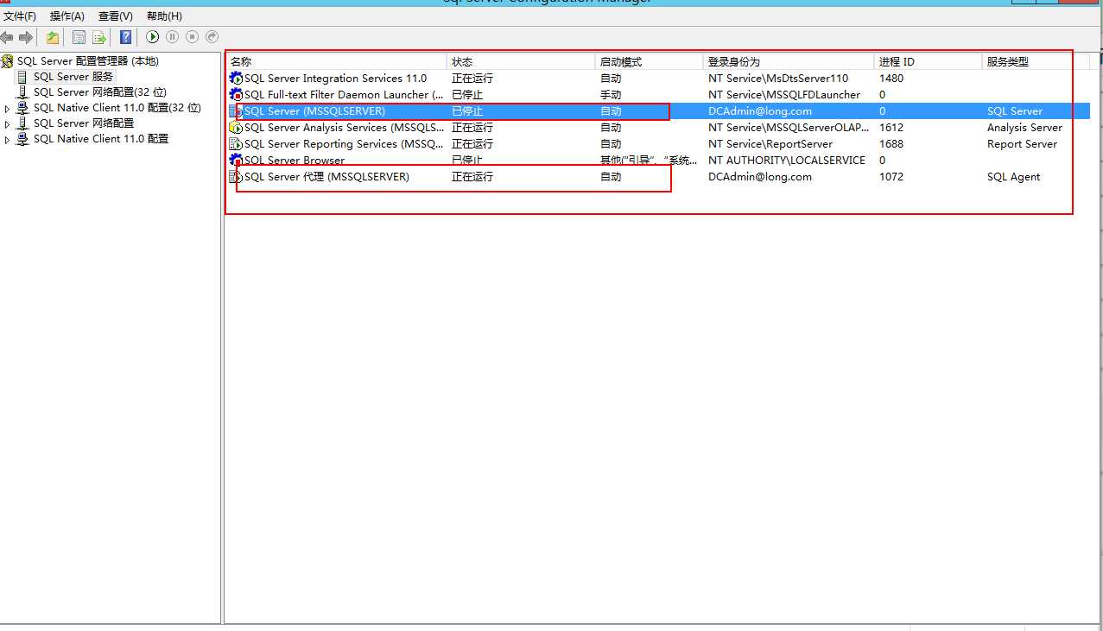Sort by the 名称 column header
Viewport: 1103px width, 631px height.
(337, 62)
